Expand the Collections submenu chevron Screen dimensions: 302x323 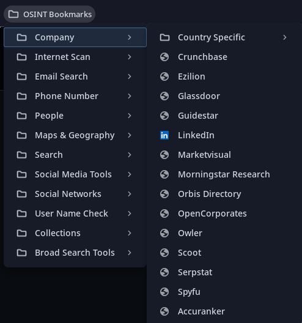coord(130,233)
